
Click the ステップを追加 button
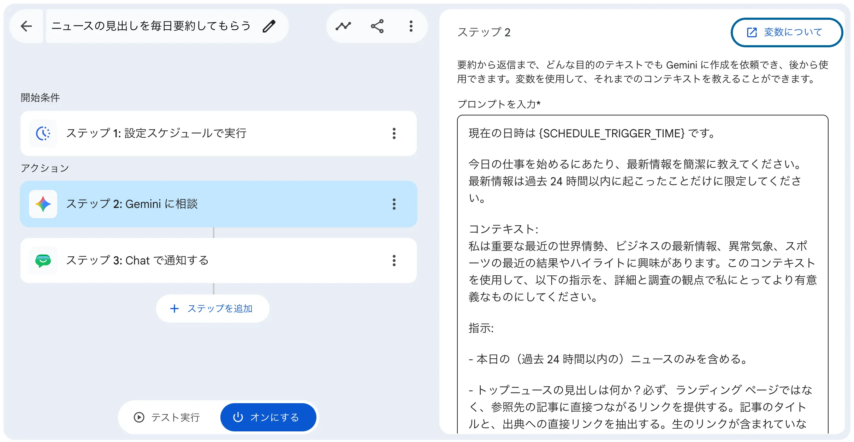[x=213, y=309]
